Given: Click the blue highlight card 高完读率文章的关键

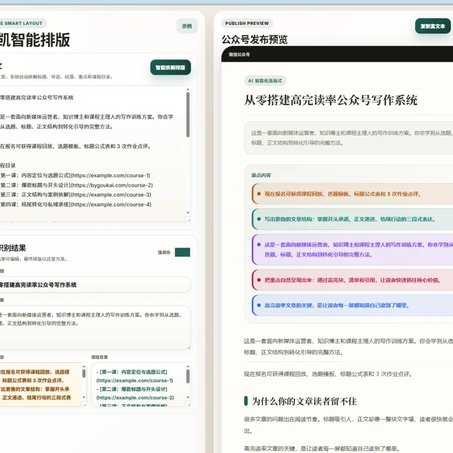Looking at the screenshot, I should point(352,305).
